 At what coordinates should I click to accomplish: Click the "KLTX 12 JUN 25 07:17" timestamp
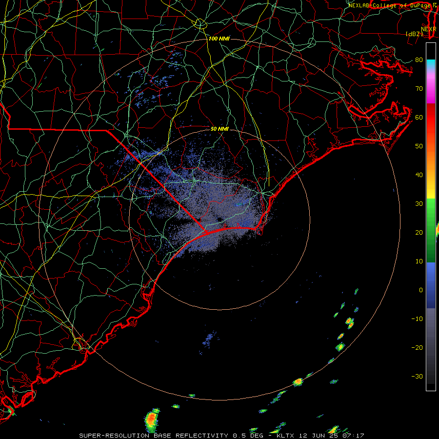coord(320,436)
